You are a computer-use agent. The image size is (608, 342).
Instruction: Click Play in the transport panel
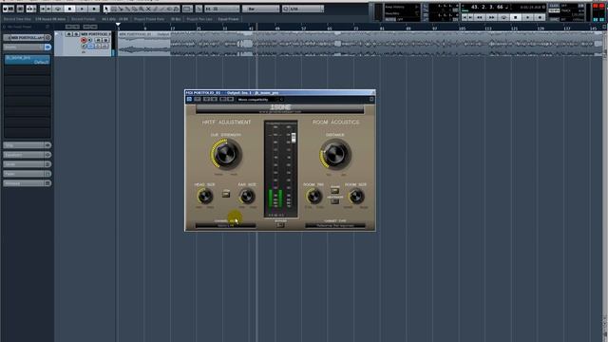(x=527, y=17)
